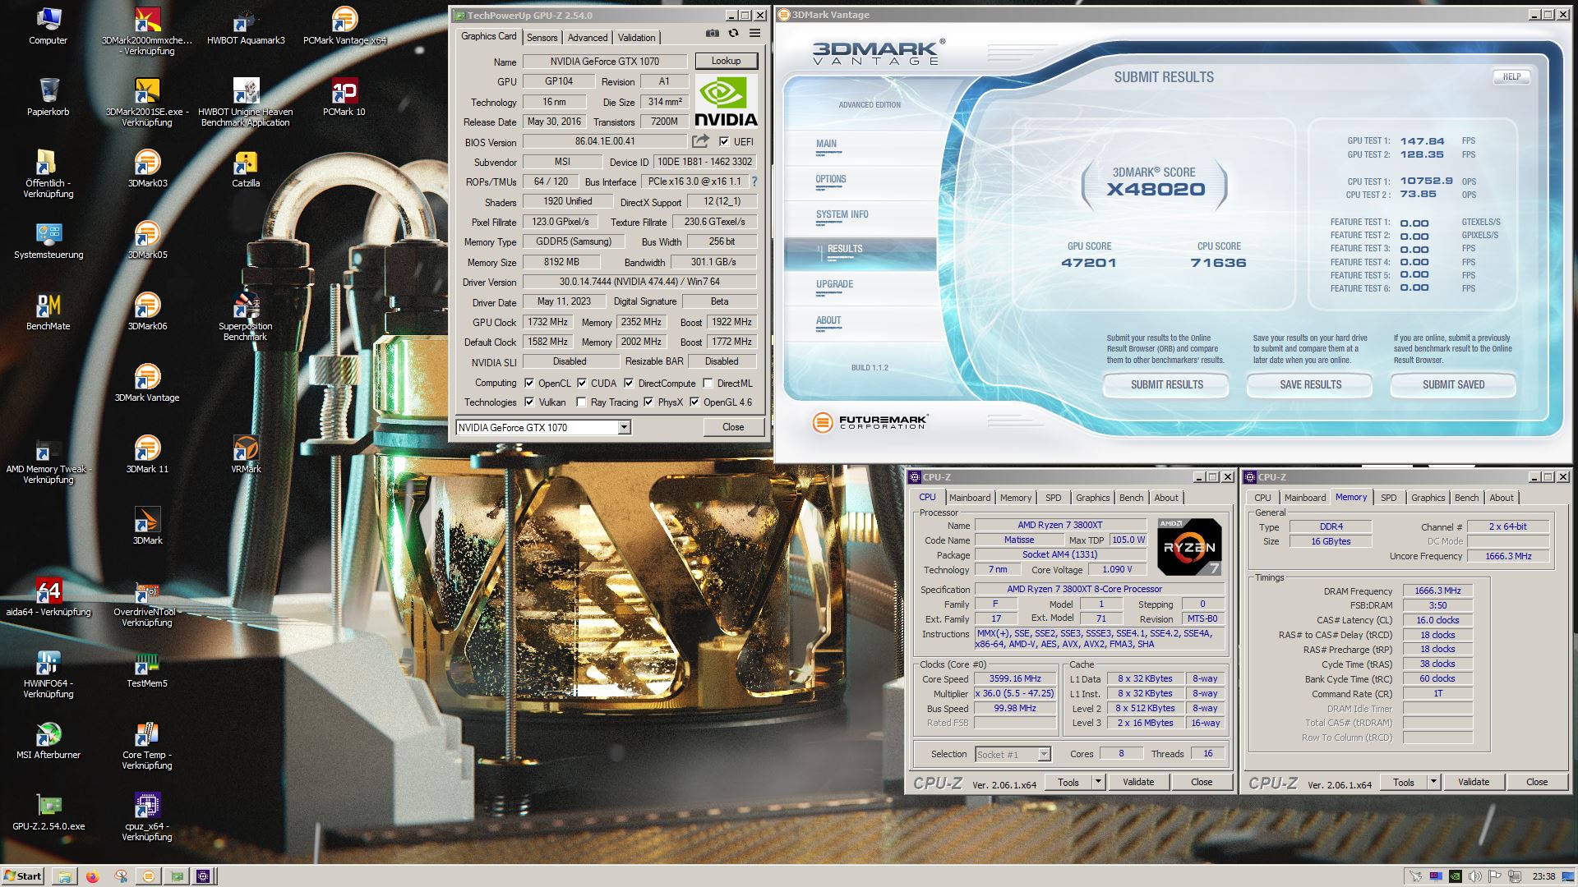Open the Bench tab in left CPU-Z window

pyautogui.click(x=1131, y=498)
